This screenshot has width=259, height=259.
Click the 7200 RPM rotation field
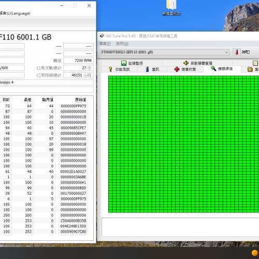[79, 61]
